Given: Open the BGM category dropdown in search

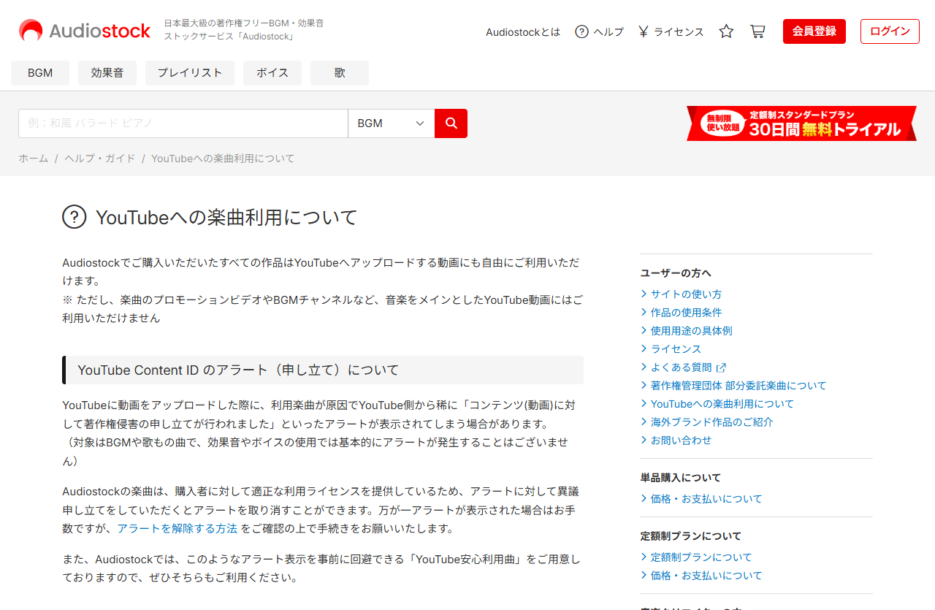Looking at the screenshot, I should tap(391, 123).
